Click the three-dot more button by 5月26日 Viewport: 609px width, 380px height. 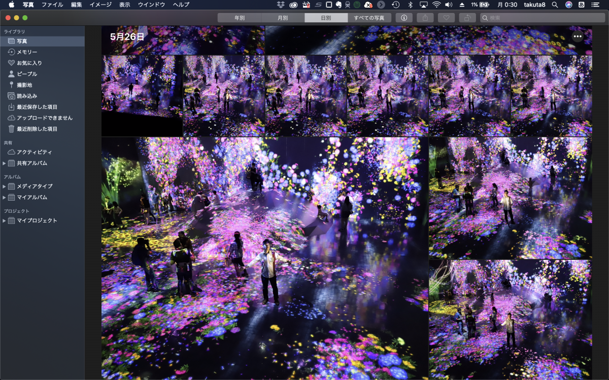click(578, 36)
